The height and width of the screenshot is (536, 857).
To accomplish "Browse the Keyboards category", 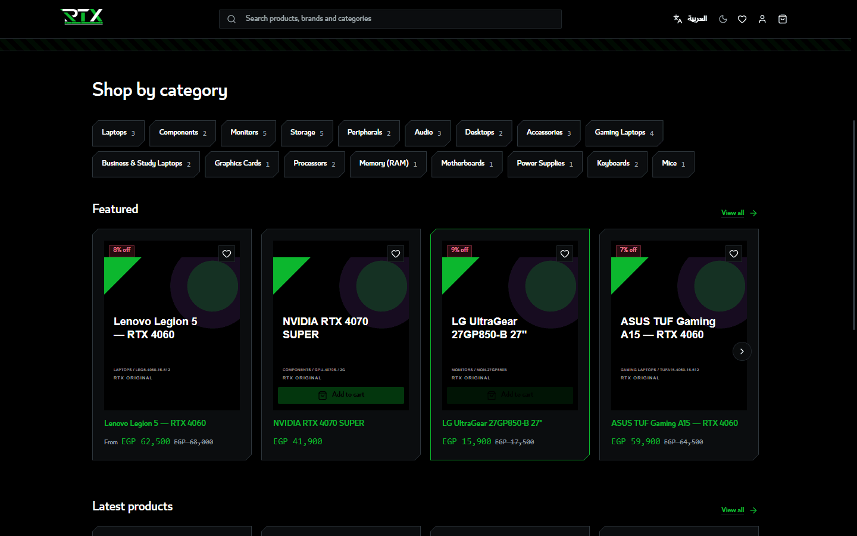I will [x=617, y=164].
